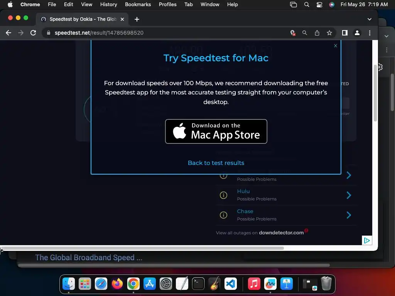Click the Chrome icon in the Dock
395x296 pixels.
tap(133, 284)
